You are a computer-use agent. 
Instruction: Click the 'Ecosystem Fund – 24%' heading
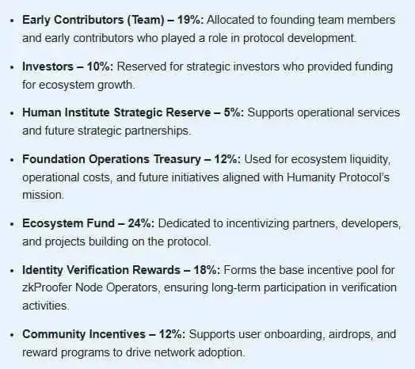(89, 223)
